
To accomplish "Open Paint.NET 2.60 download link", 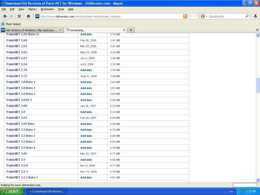I will click(x=17, y=40).
